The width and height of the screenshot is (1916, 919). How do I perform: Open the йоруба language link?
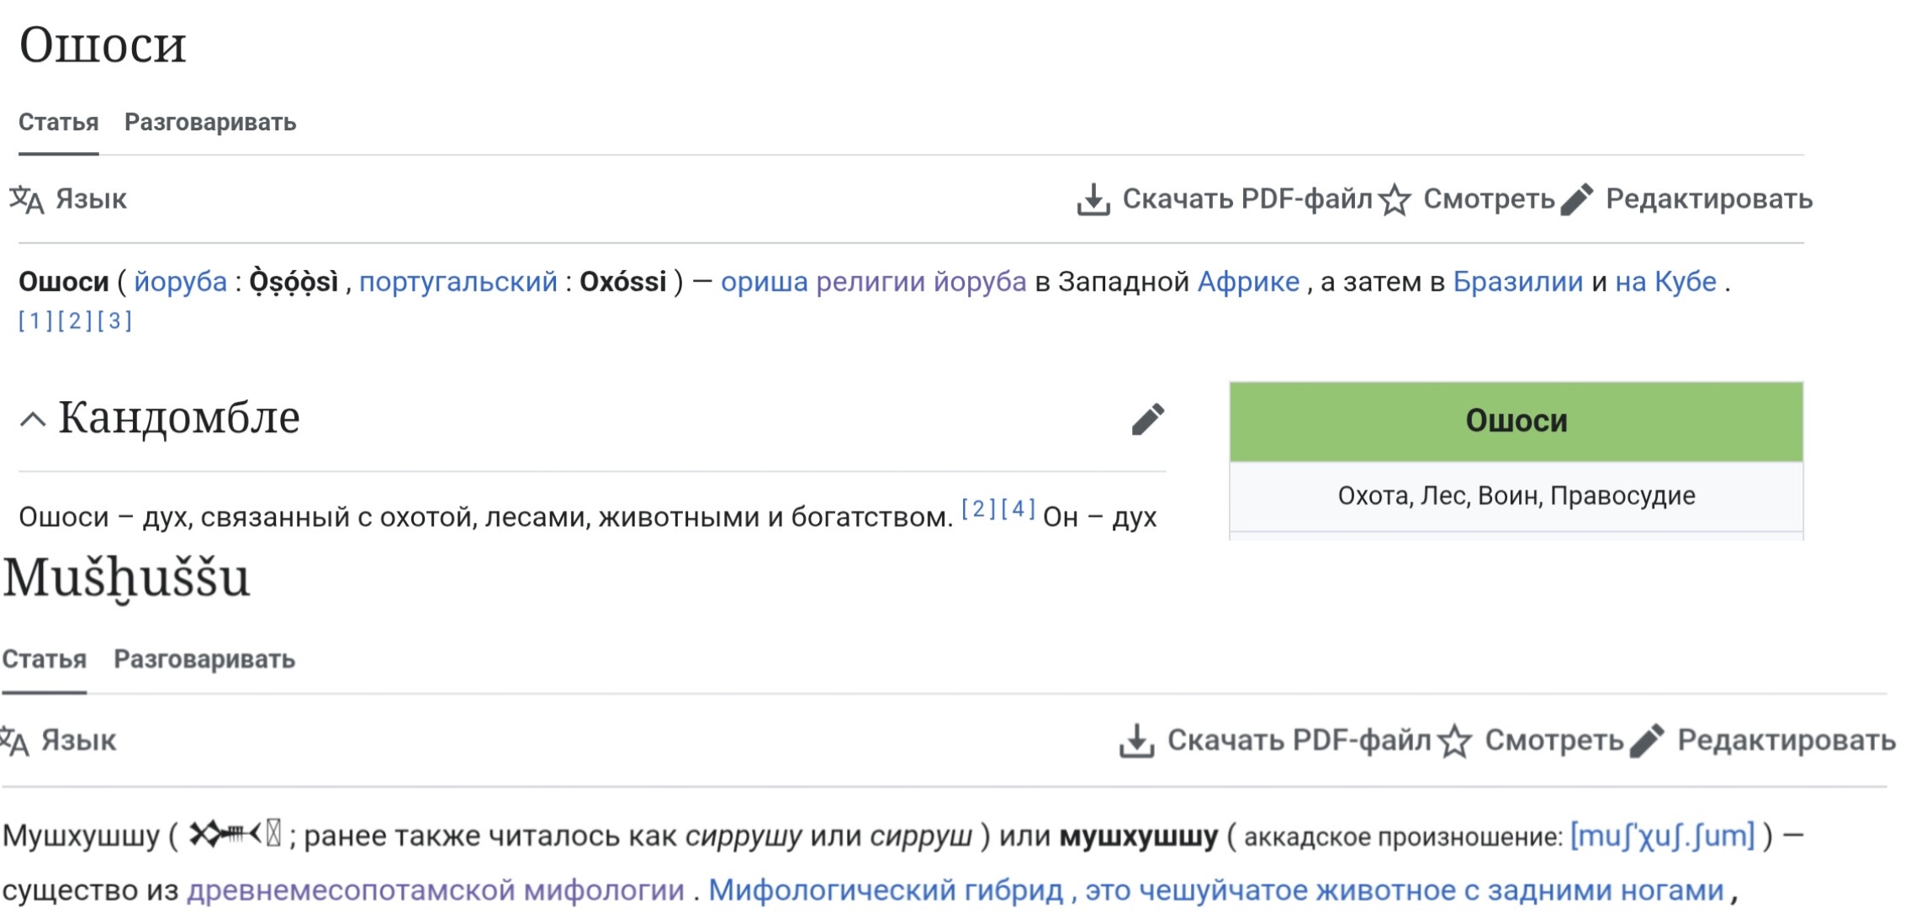tap(180, 282)
